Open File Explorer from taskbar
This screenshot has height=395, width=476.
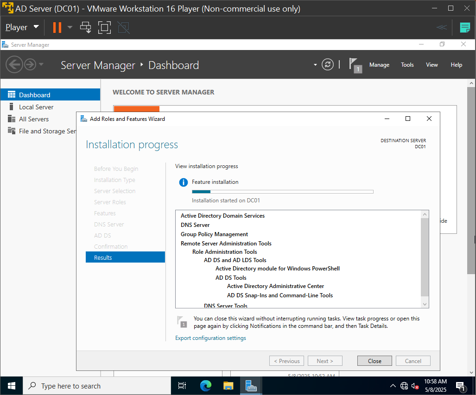[x=228, y=386]
